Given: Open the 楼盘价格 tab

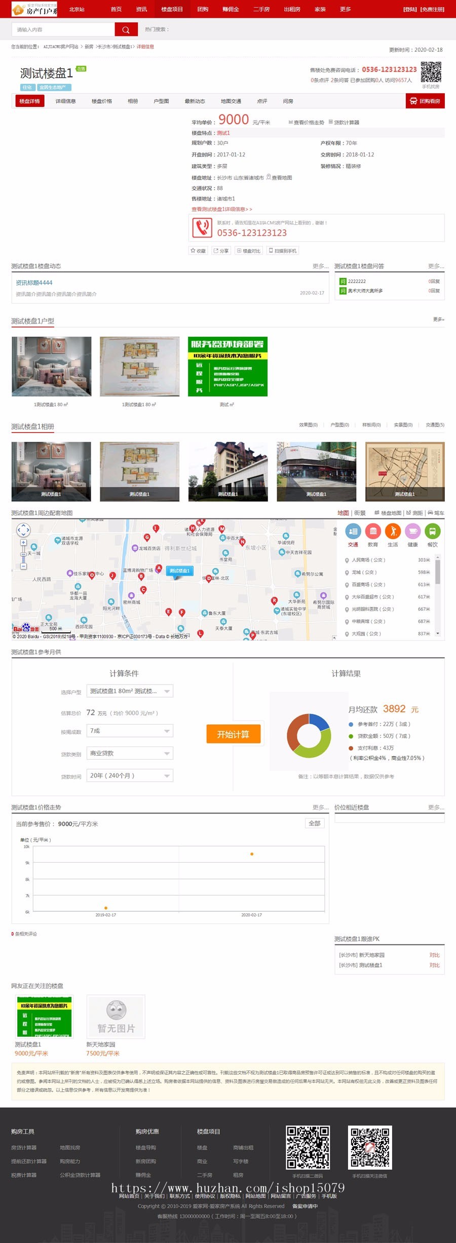Looking at the screenshot, I should pos(101,101).
